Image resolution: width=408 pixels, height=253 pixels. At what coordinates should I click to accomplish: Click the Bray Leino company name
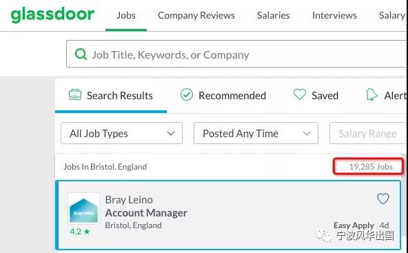pos(129,200)
